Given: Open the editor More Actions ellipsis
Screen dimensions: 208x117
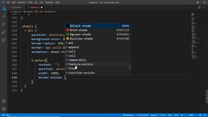Looking at the screenshot, I should tap(204, 7).
